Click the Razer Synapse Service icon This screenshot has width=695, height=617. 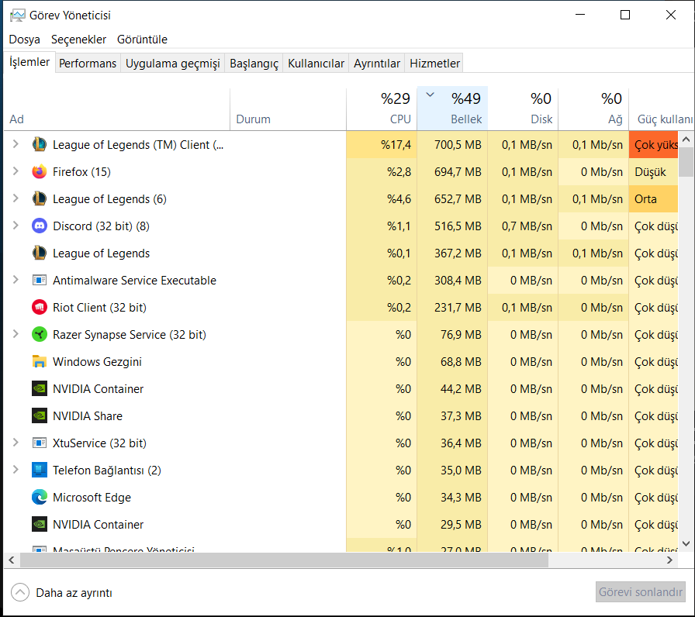(40, 334)
